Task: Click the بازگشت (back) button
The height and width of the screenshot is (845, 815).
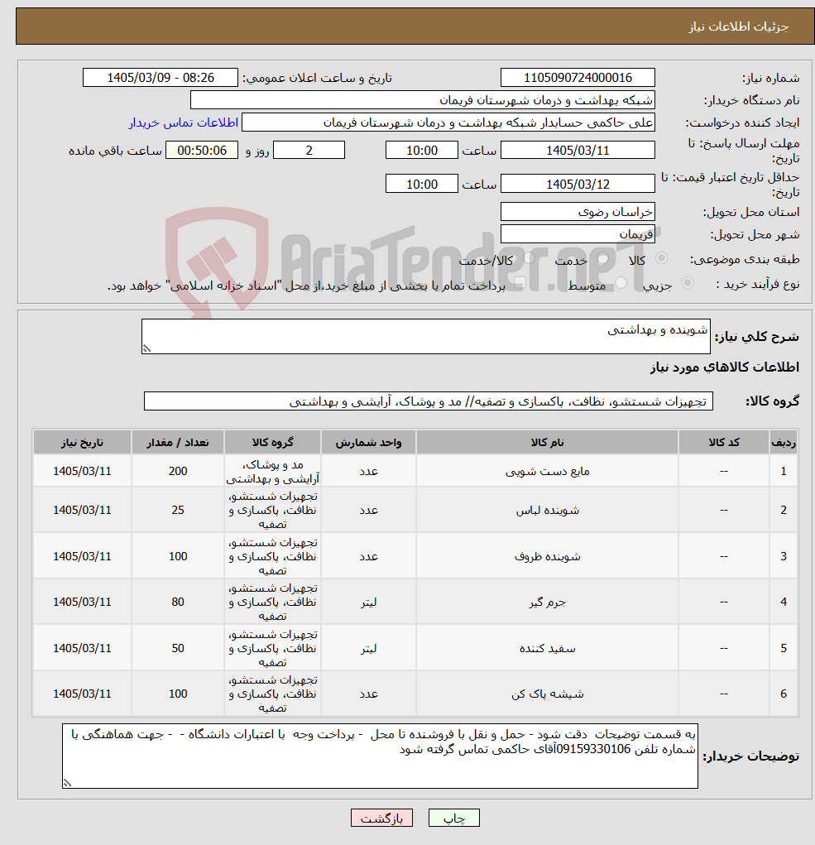Action: pos(381,818)
